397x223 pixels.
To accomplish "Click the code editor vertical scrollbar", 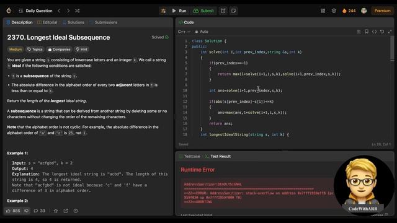I will (392, 48).
